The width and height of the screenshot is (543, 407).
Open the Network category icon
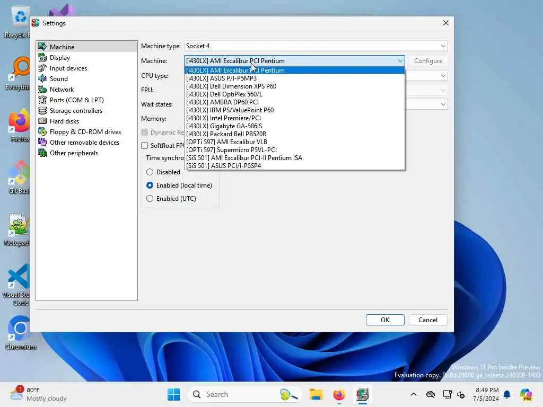[x=42, y=89]
